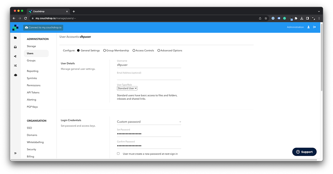This screenshot has width=333, height=174.
Task: Open the robot automation sidebar icon
Action: (15, 75)
